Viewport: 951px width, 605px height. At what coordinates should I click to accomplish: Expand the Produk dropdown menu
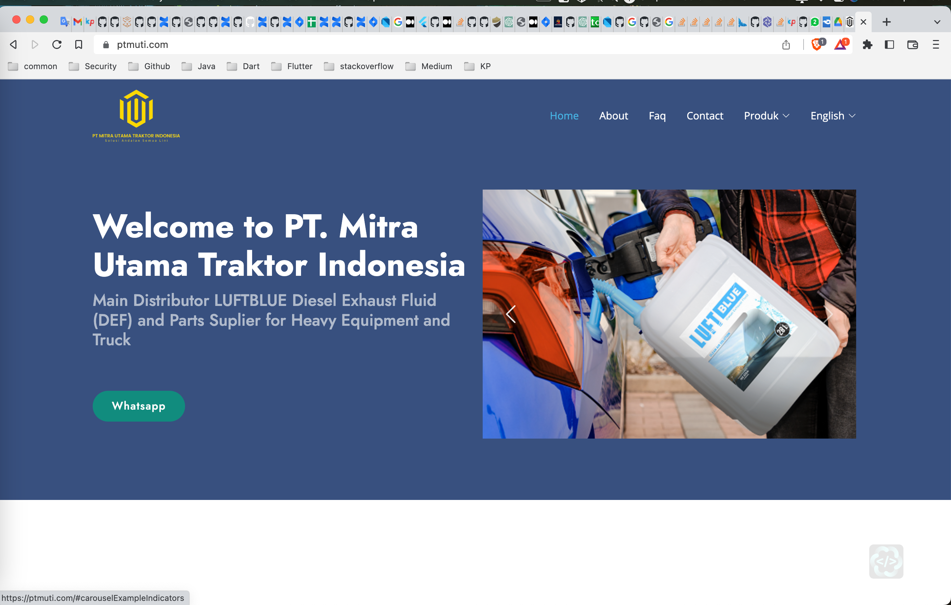point(767,116)
